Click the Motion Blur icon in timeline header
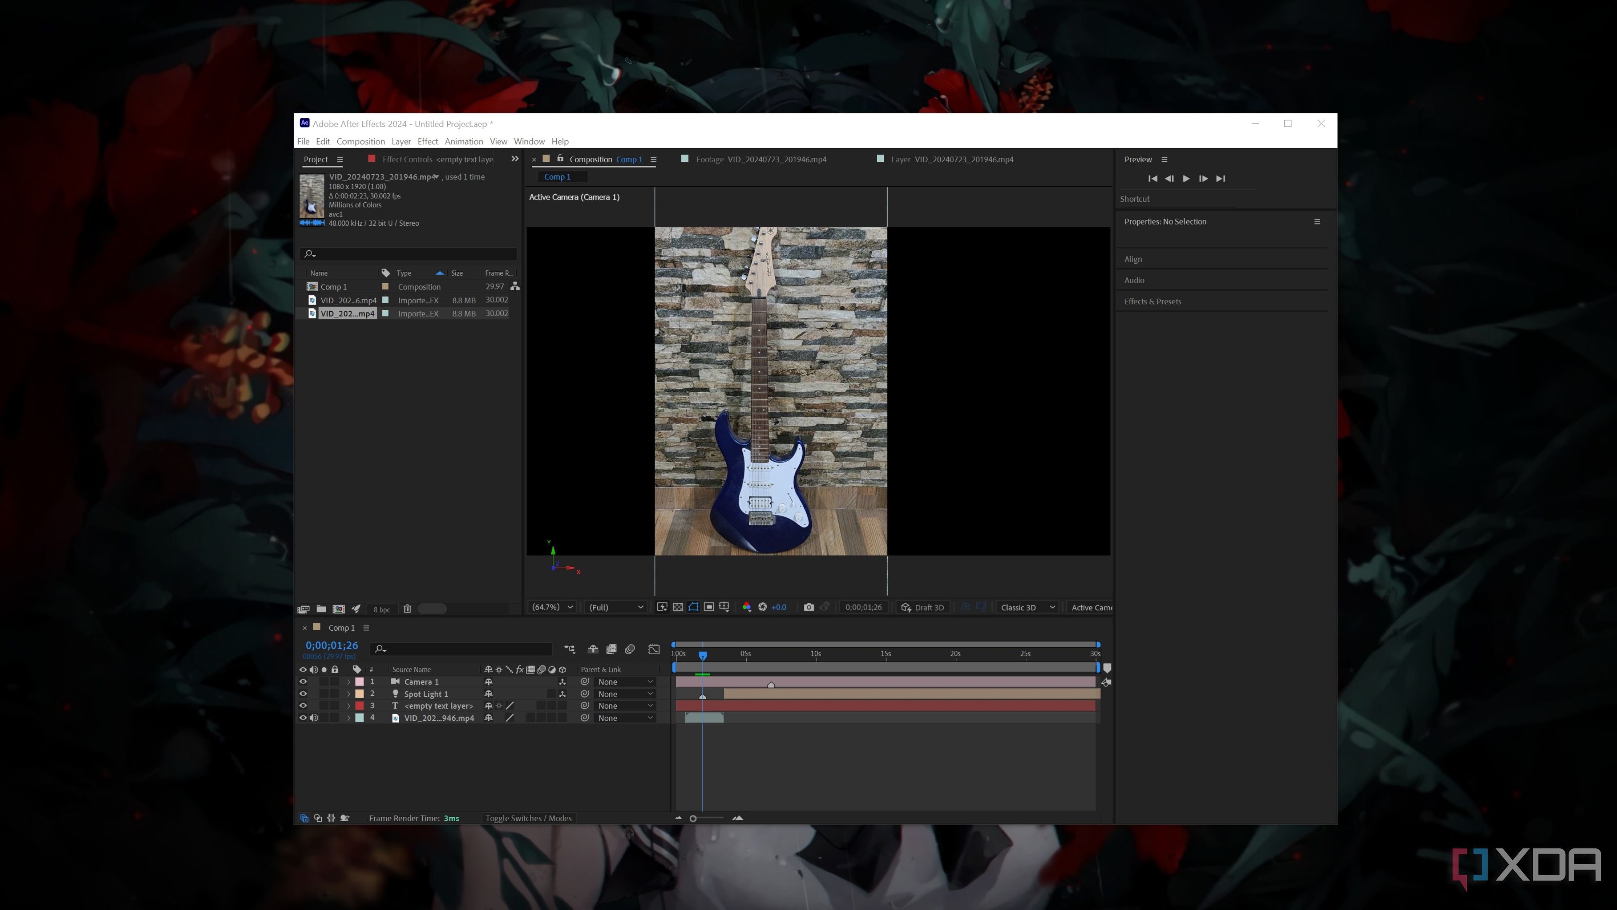Viewport: 1617px width, 910px height. click(x=541, y=669)
